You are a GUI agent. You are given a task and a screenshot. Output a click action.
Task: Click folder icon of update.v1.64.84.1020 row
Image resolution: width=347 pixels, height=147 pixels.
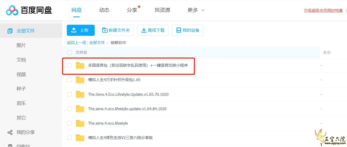coord(80,109)
